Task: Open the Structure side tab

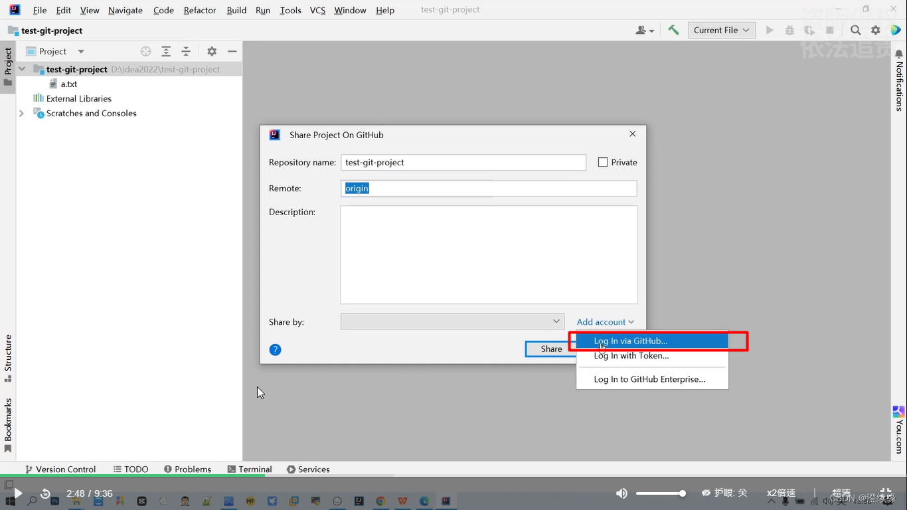Action: click(x=8, y=359)
